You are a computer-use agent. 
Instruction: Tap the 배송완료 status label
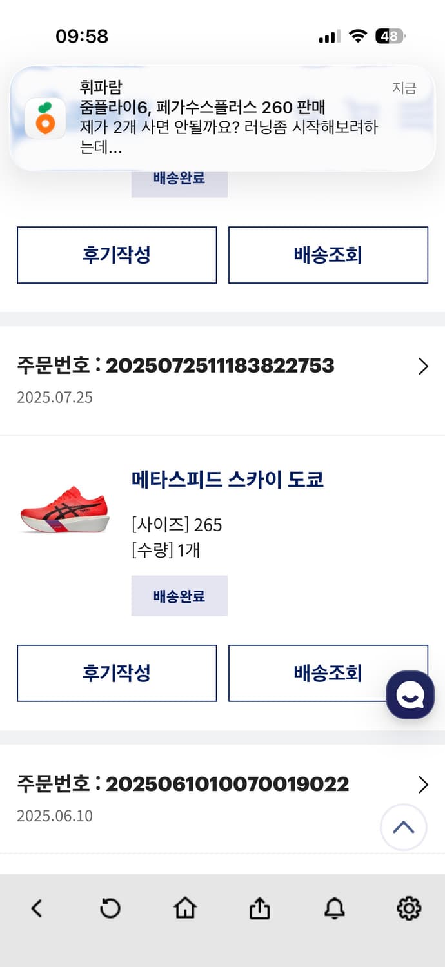(179, 596)
